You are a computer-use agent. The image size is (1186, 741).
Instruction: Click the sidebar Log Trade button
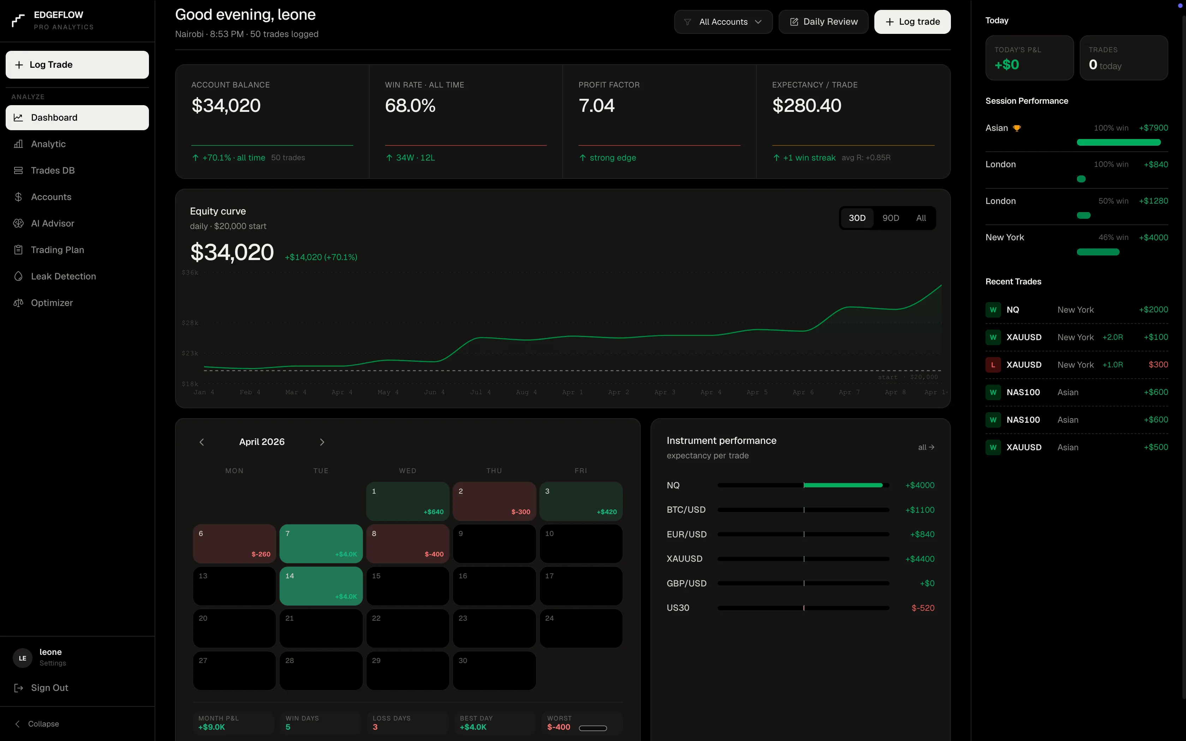pyautogui.click(x=77, y=65)
